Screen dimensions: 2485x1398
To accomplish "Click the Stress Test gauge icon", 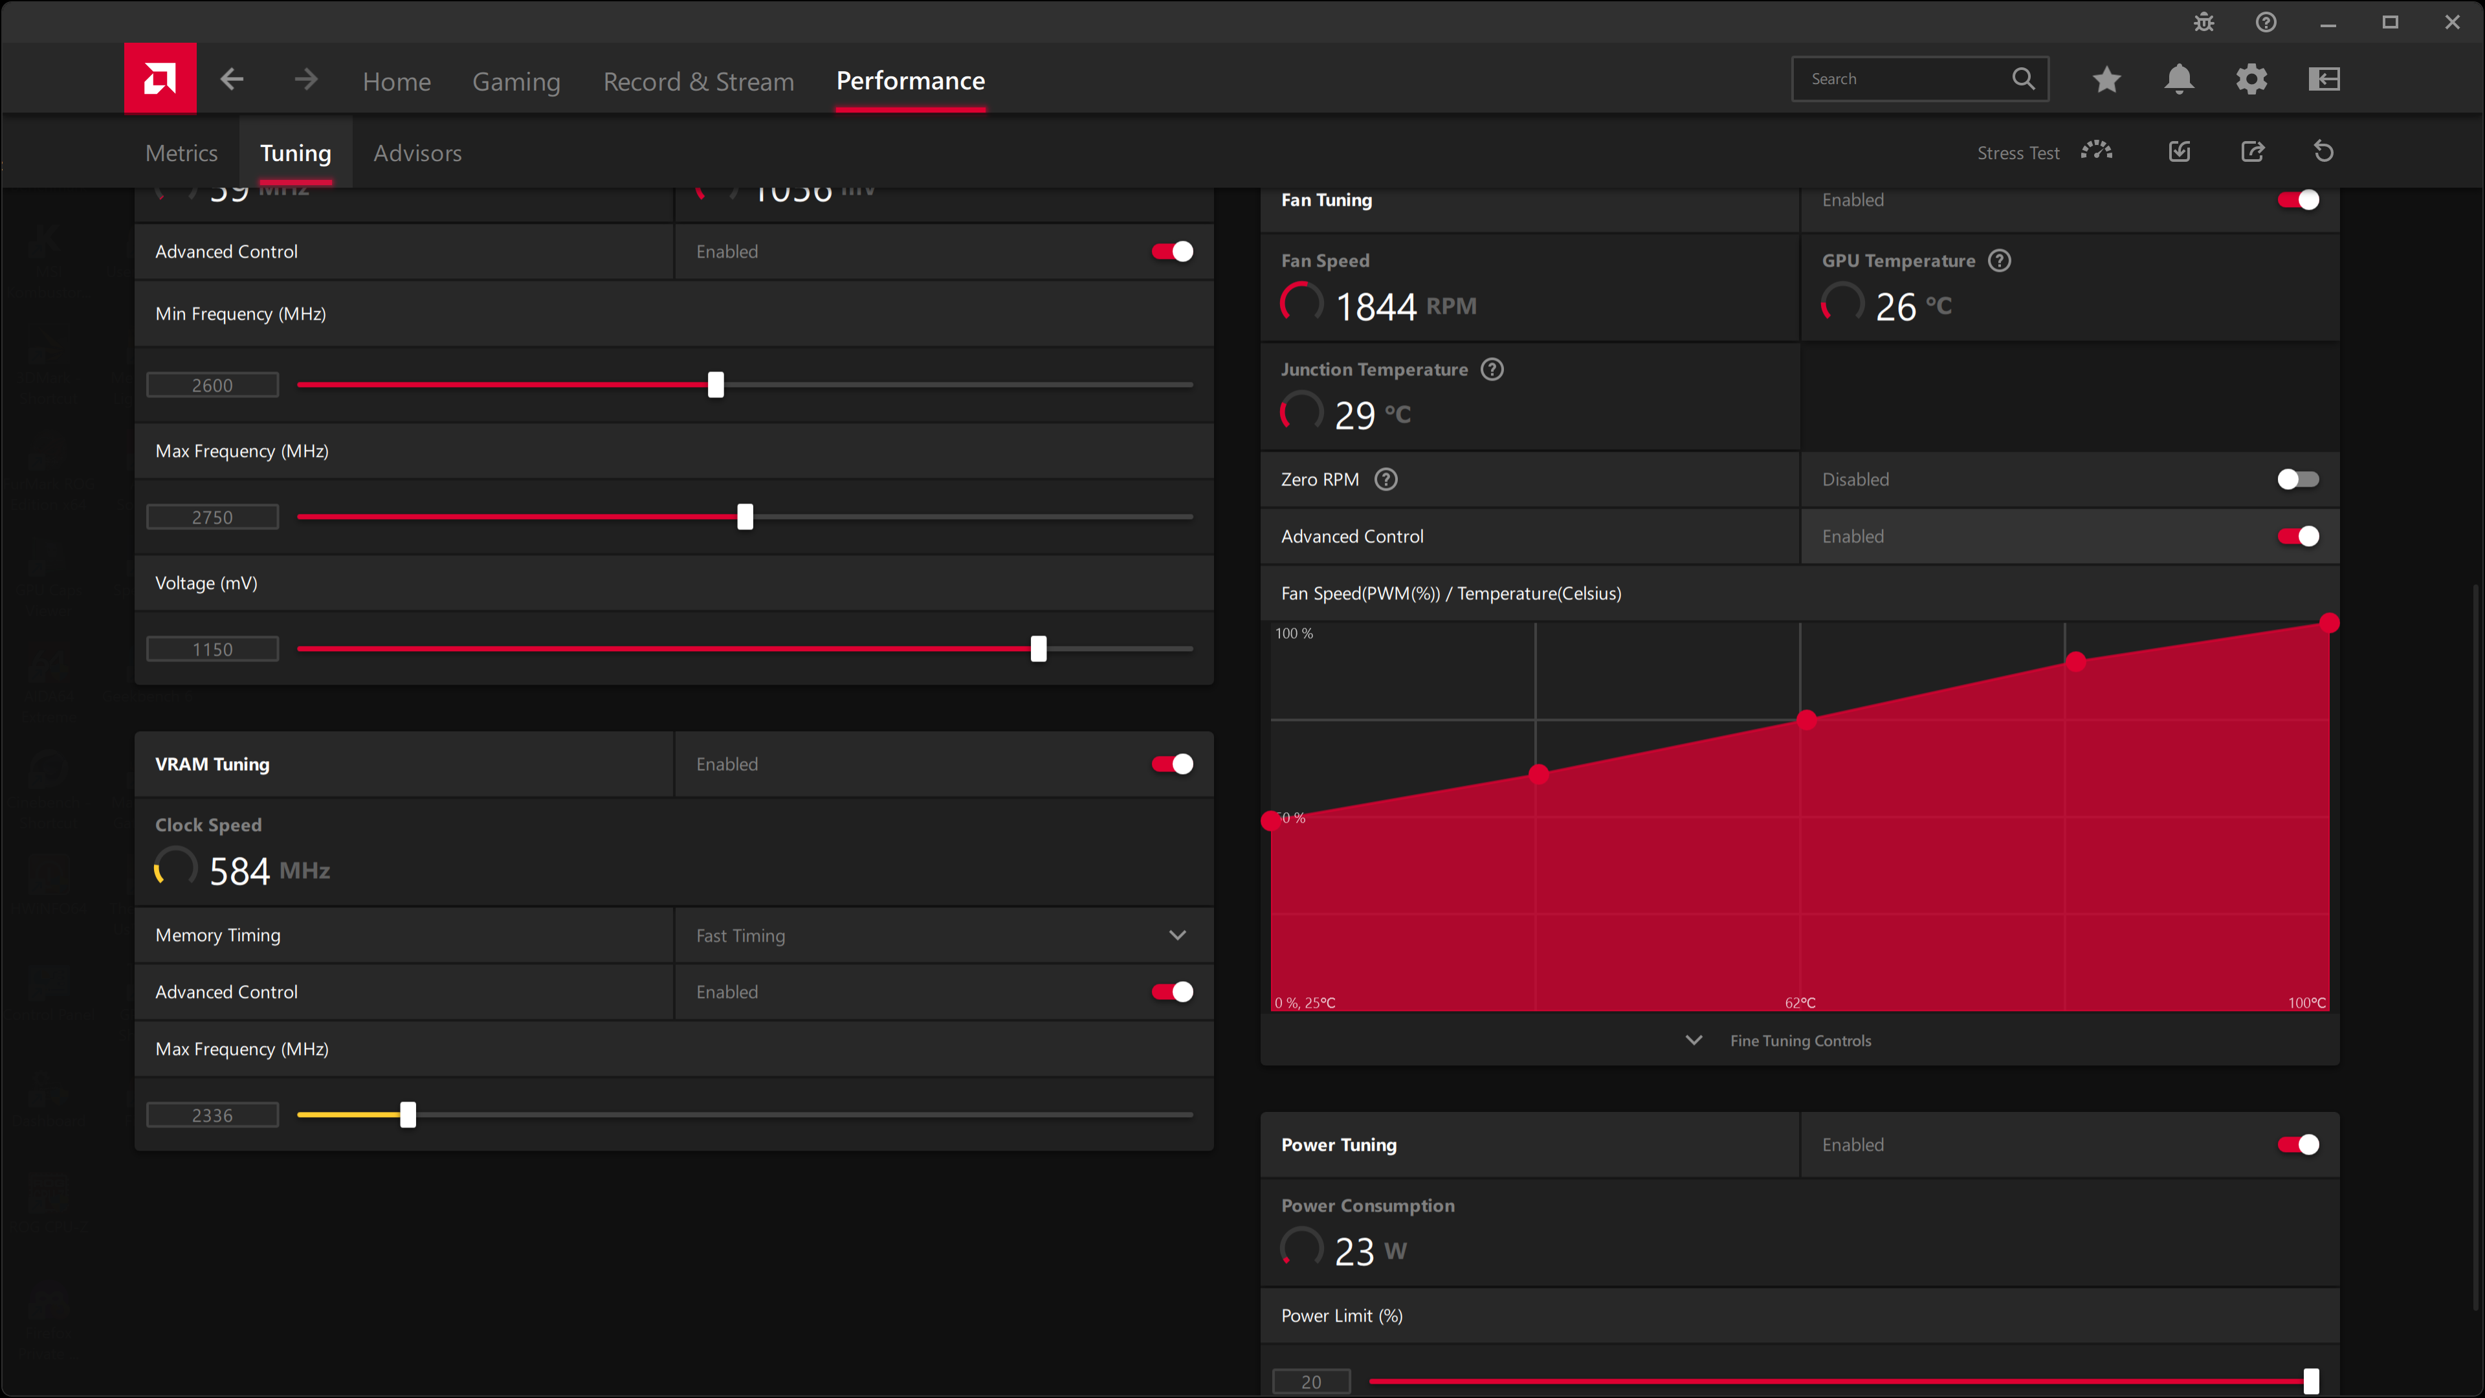I will coord(2096,151).
